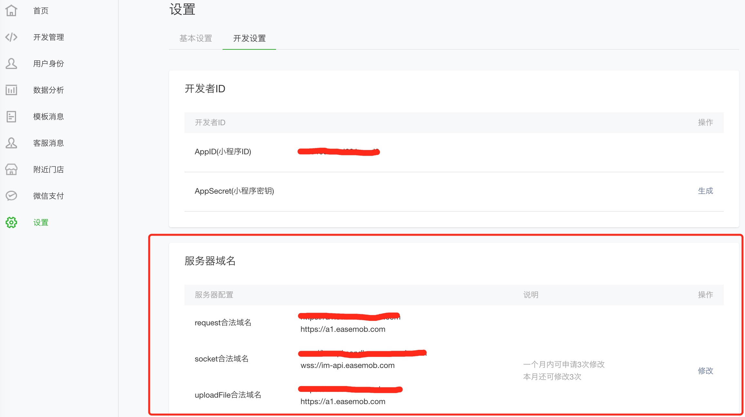Screen dimensions: 745x417
Task: Click https://a1.easemob.com under request domain
Action: point(343,329)
